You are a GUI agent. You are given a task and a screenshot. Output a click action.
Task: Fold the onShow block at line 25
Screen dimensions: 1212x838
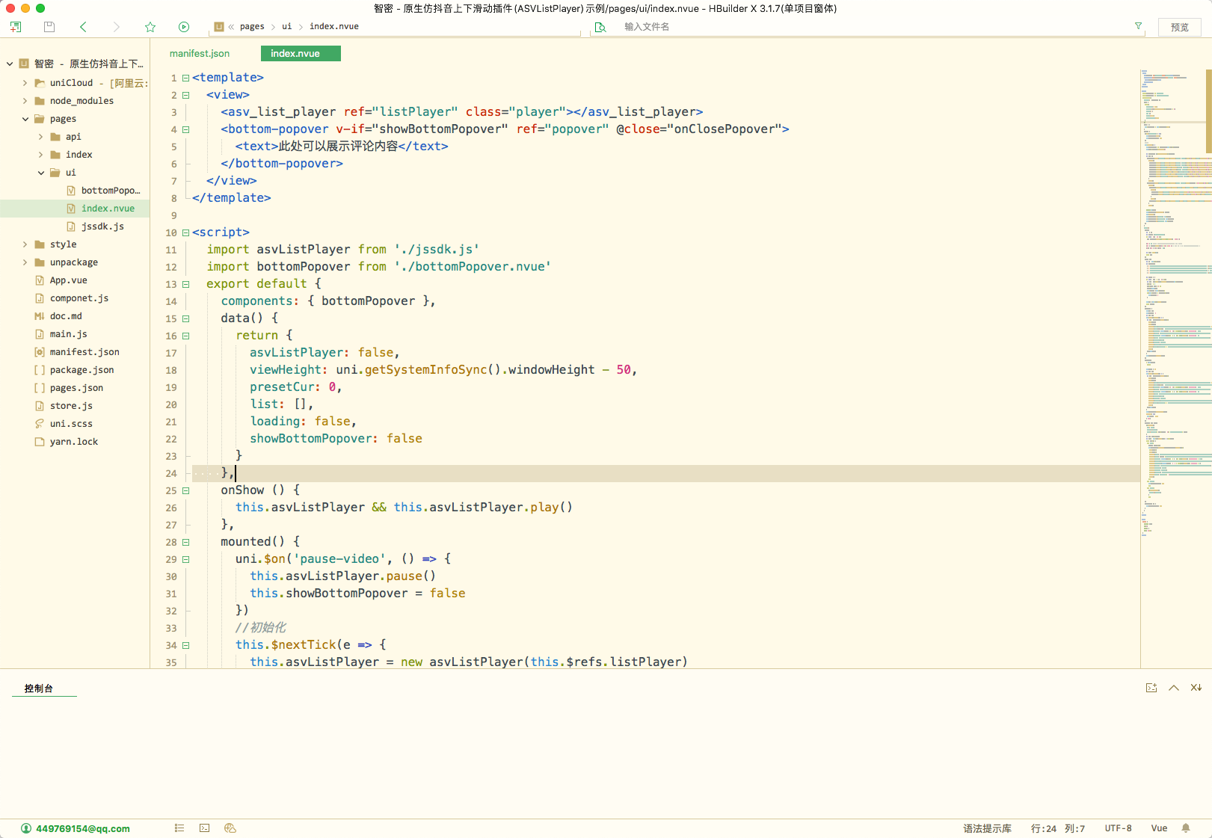pos(185,490)
